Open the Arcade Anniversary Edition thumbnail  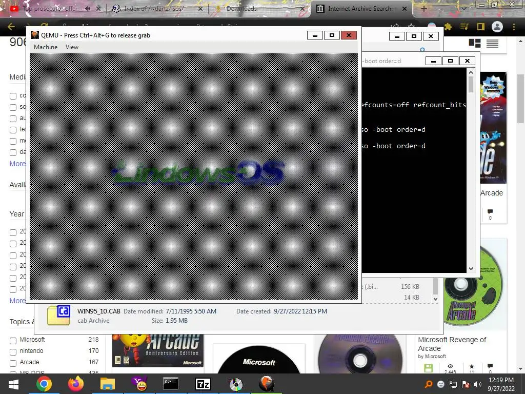(158, 350)
